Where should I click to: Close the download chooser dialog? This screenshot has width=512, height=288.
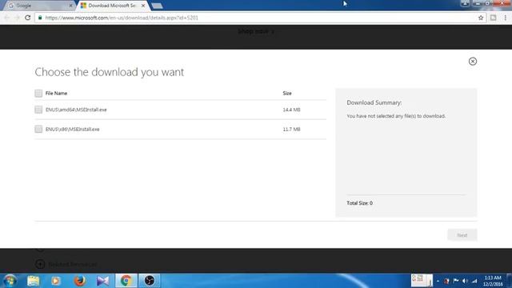coord(473,62)
